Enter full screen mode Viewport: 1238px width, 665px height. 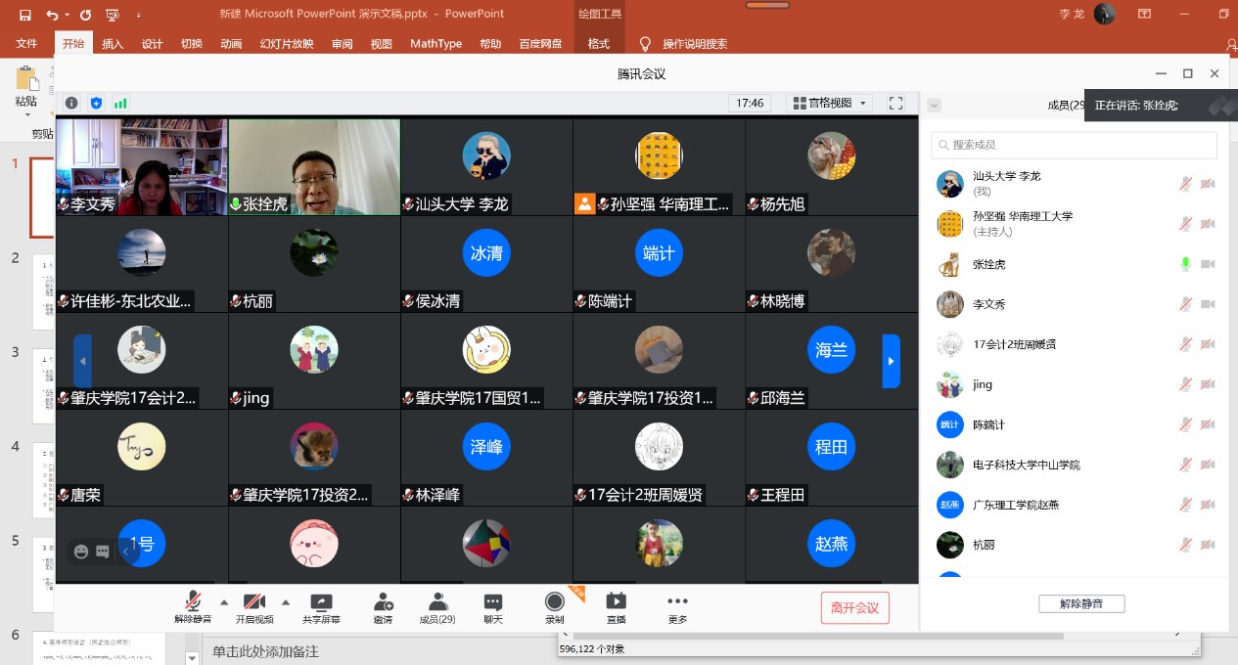point(895,103)
